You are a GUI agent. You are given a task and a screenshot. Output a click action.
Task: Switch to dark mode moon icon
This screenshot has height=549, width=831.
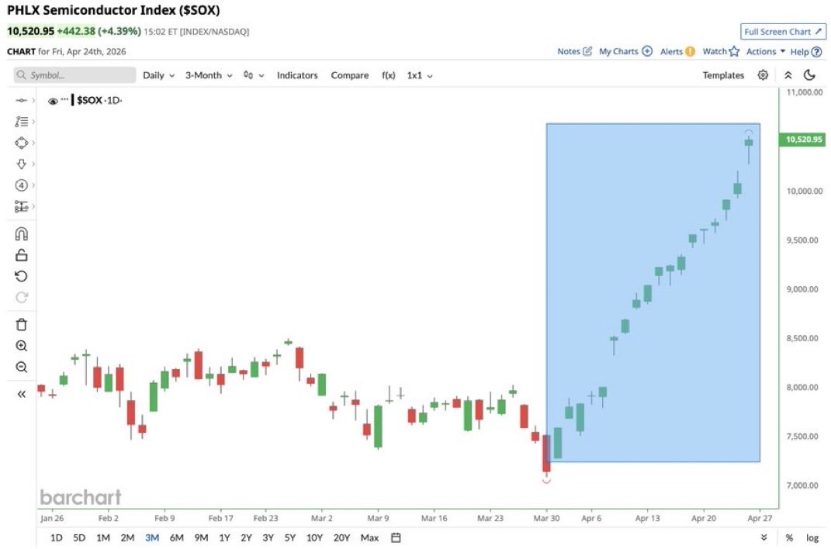coord(809,75)
